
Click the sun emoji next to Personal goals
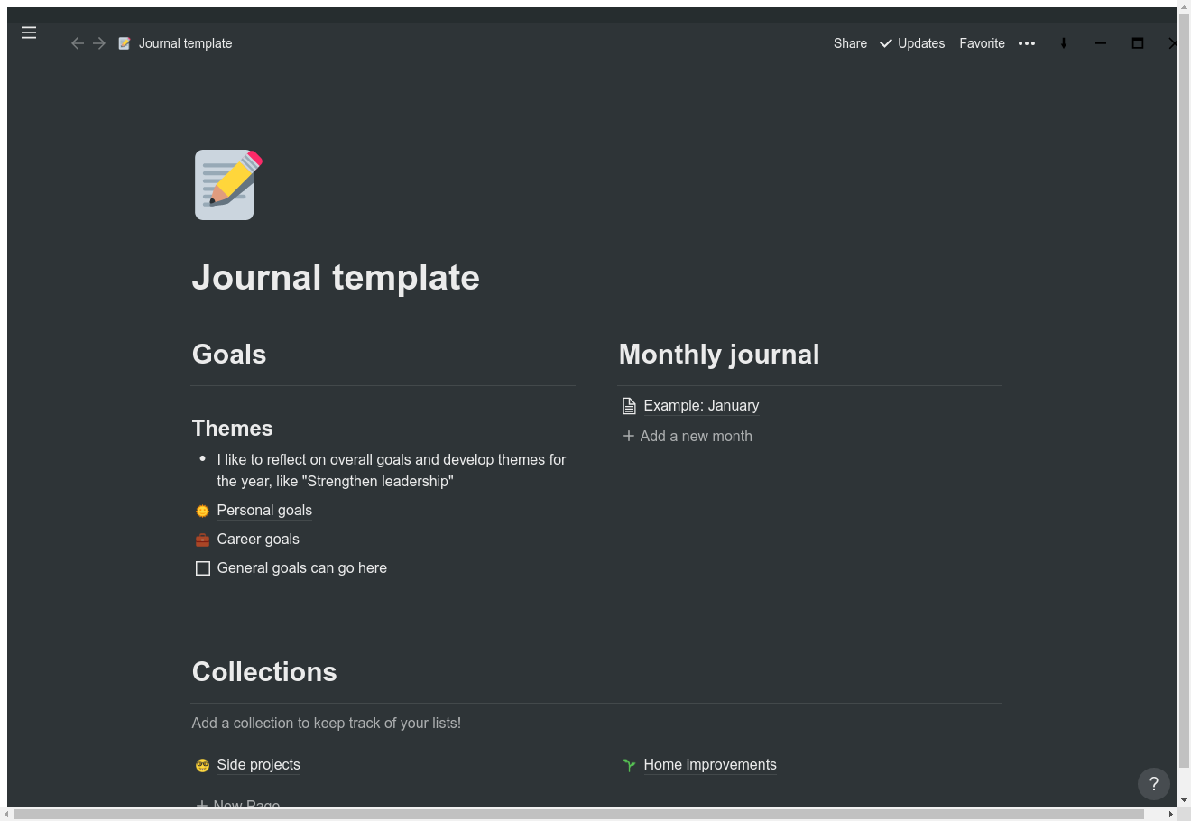[x=202, y=511]
